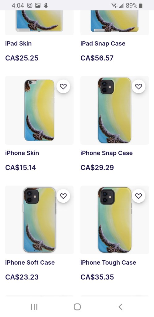Tap the Android back navigation button

click(121, 307)
